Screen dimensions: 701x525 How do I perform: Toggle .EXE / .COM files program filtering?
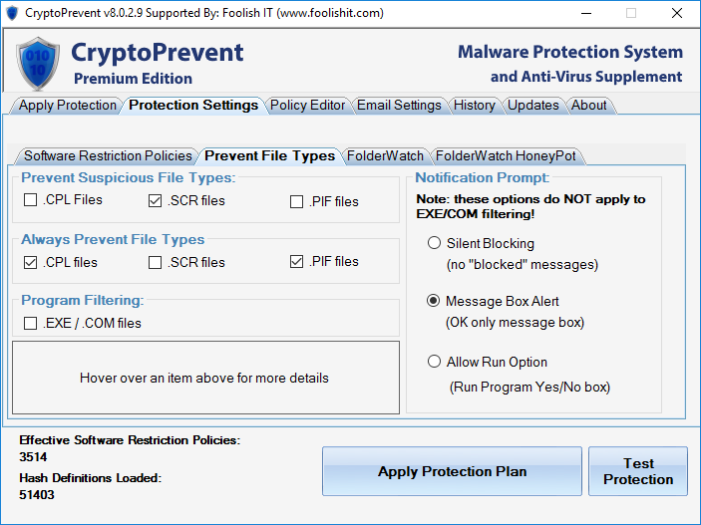31,324
